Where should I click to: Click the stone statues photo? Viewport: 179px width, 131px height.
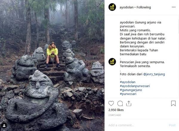[52, 65]
